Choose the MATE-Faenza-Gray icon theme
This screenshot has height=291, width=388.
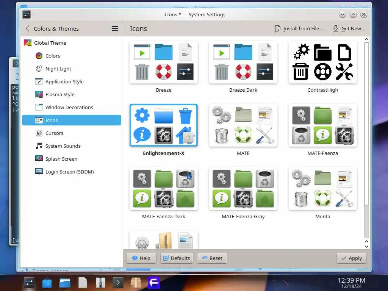243,189
